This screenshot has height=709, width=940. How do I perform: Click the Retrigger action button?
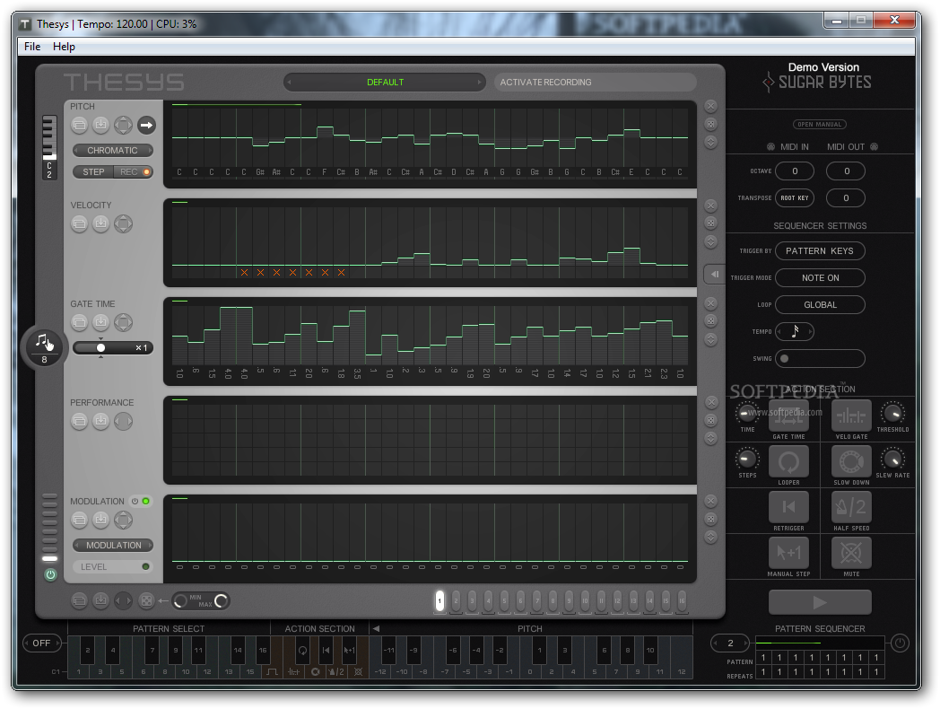pos(789,507)
